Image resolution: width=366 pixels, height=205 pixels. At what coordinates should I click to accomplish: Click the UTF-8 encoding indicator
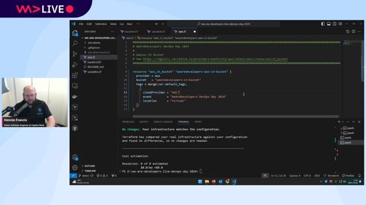coord(307,176)
